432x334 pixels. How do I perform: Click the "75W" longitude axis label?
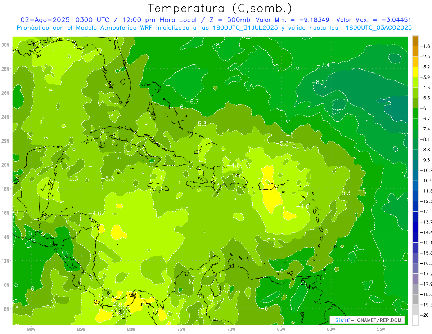(181, 329)
